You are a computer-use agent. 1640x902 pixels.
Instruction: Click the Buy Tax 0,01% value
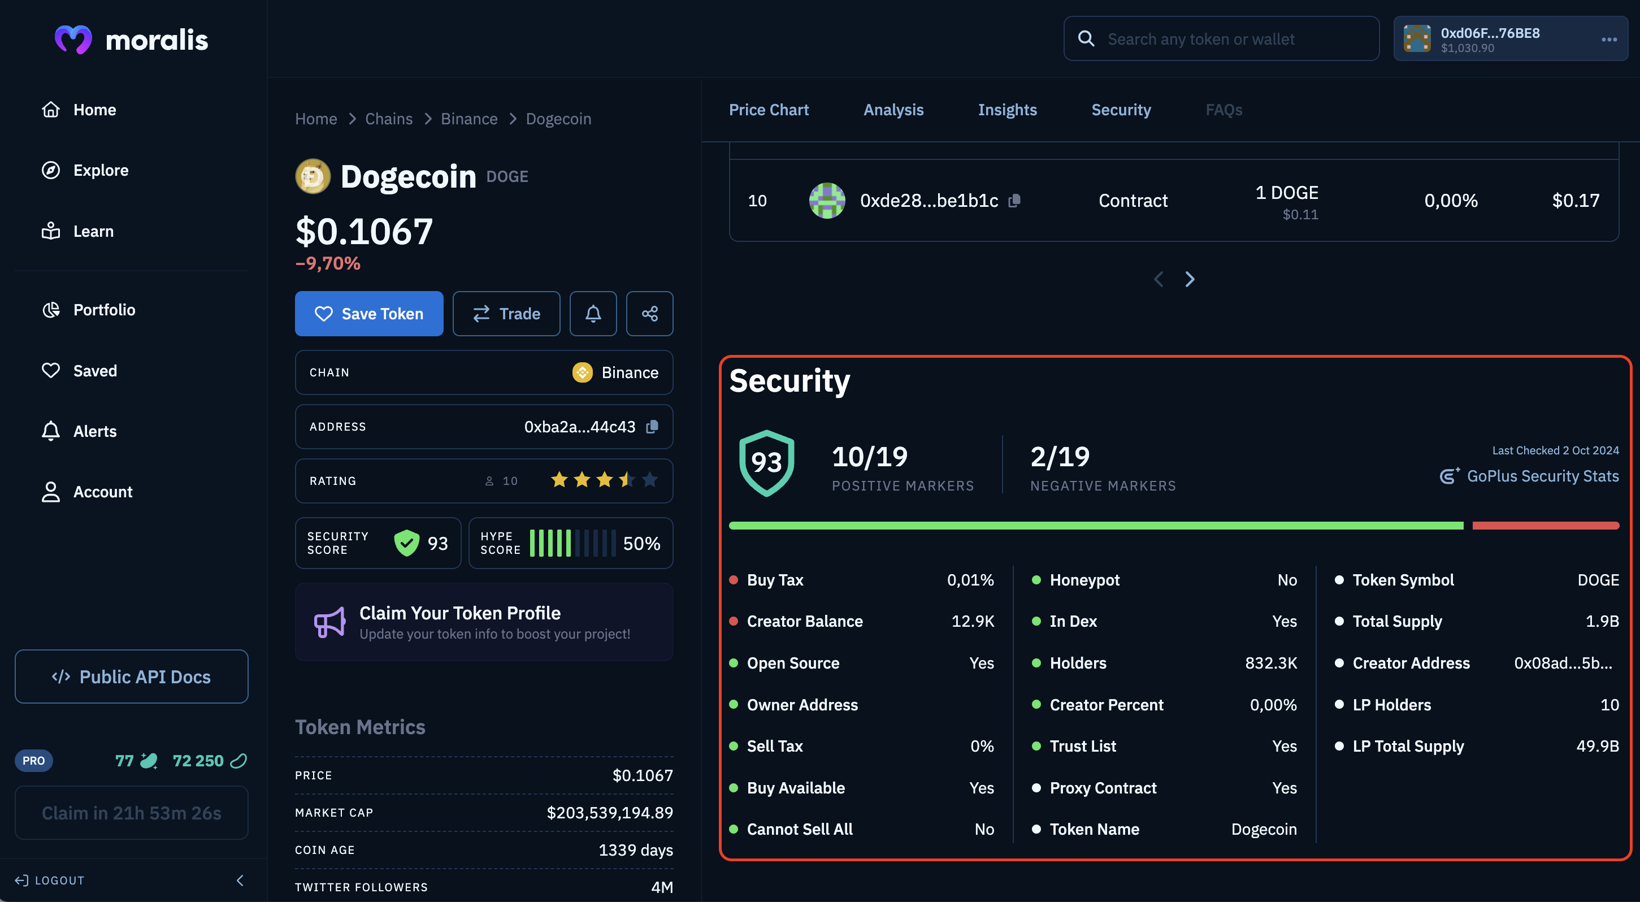click(970, 579)
